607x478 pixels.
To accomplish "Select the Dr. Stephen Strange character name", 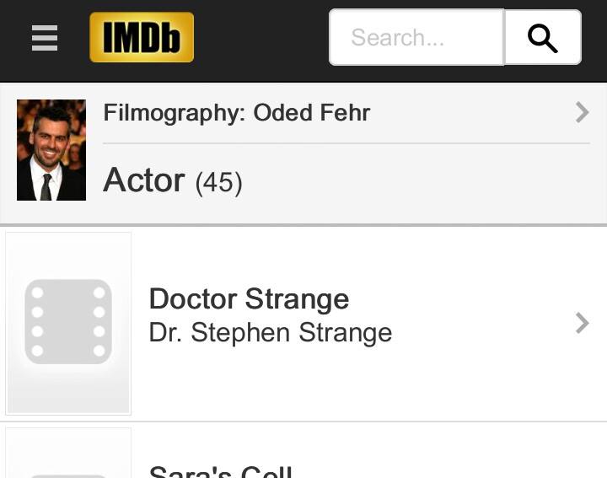I will point(271,332).
